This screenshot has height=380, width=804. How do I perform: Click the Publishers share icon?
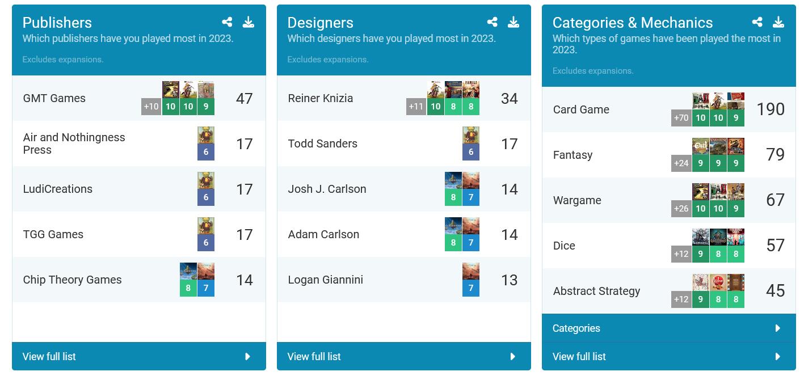(x=227, y=22)
